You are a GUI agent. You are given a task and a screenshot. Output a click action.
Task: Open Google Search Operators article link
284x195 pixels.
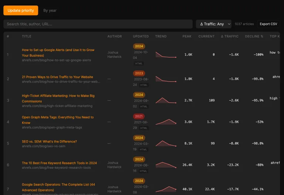(58, 187)
